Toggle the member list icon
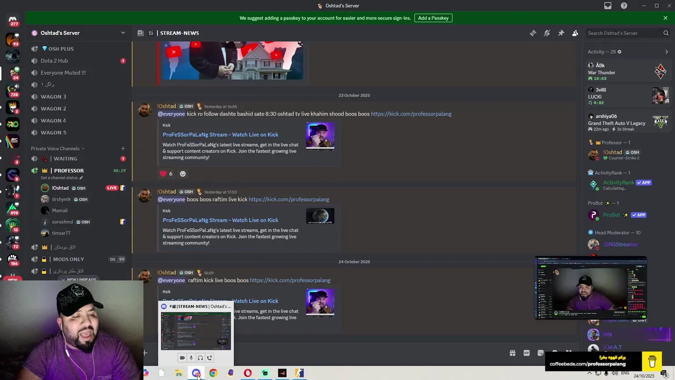 [575, 33]
